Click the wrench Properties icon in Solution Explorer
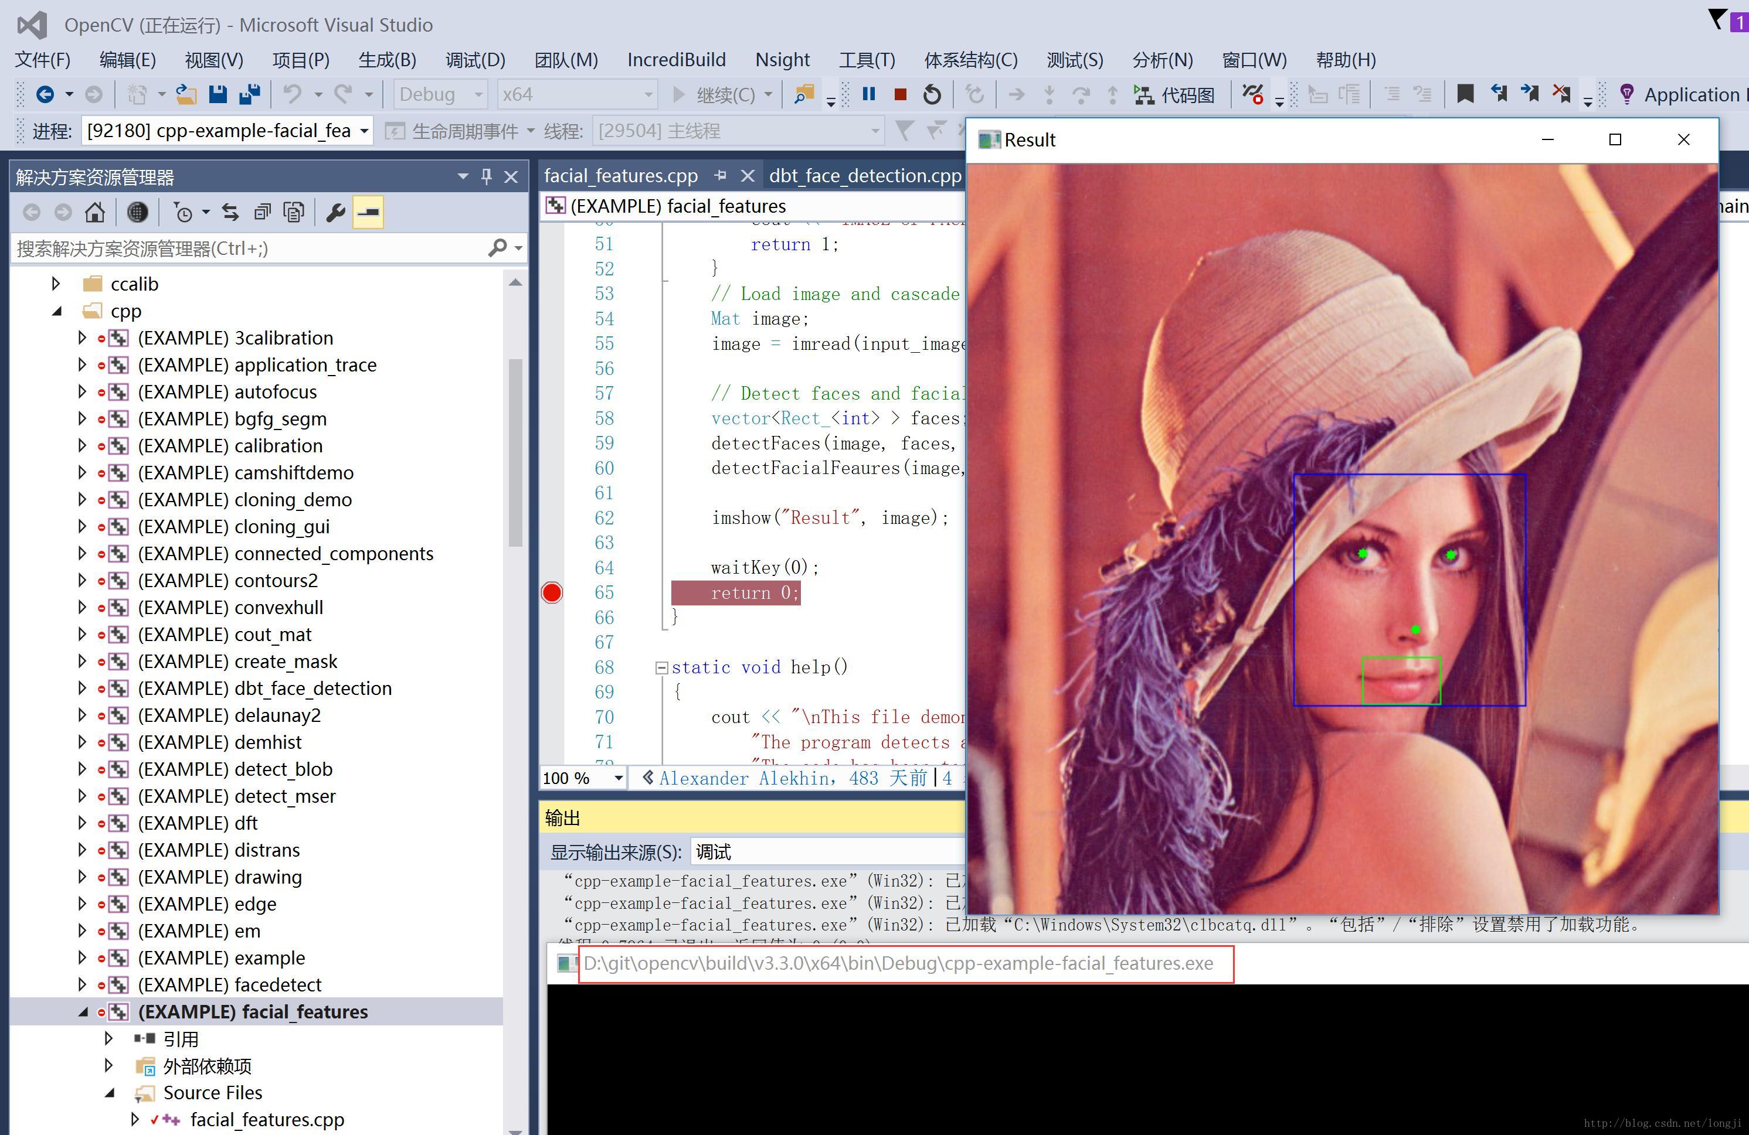Screen dimensions: 1749x1135 pos(335,212)
